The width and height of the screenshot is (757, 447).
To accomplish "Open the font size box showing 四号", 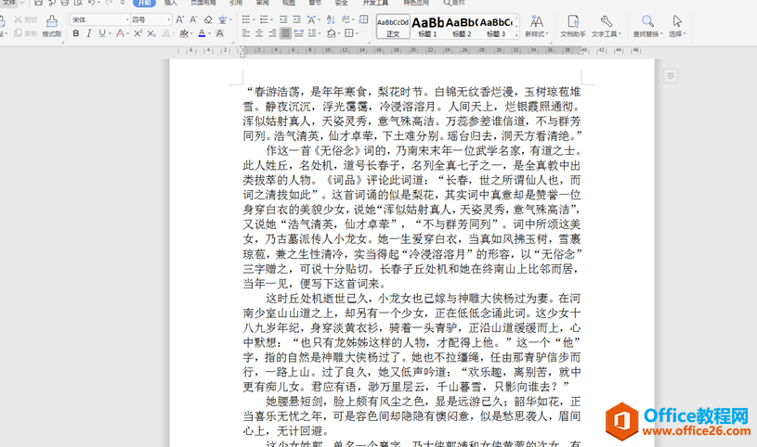I will (x=151, y=19).
